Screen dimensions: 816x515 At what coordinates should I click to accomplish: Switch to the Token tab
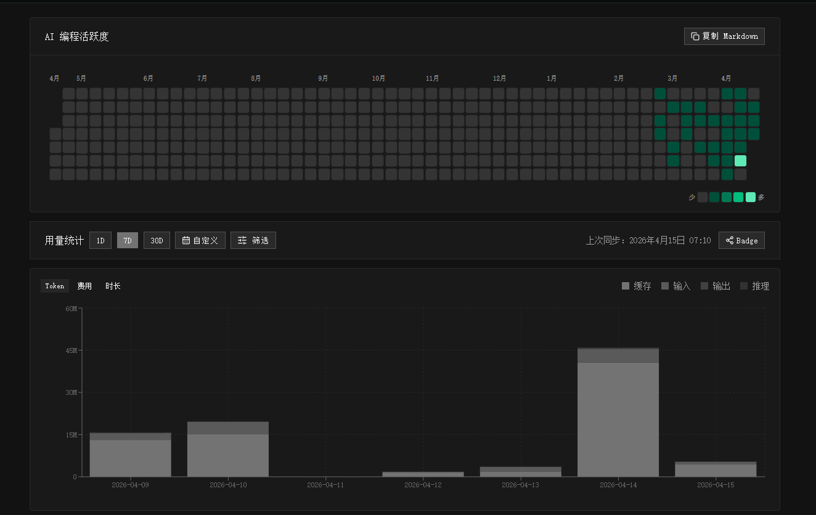coord(55,286)
